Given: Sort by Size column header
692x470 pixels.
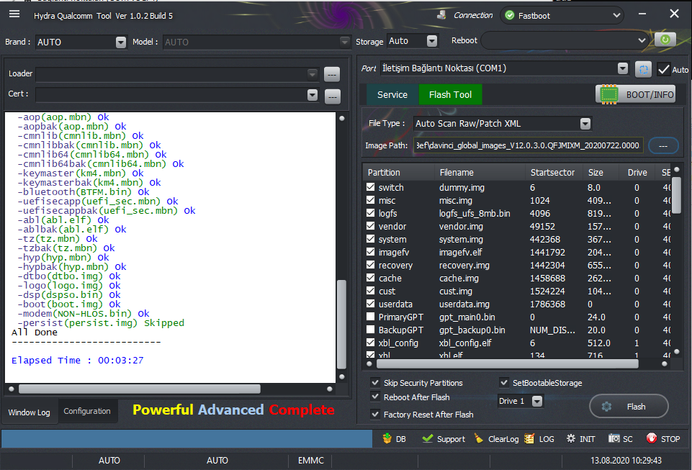Looking at the screenshot, I should (x=596, y=173).
